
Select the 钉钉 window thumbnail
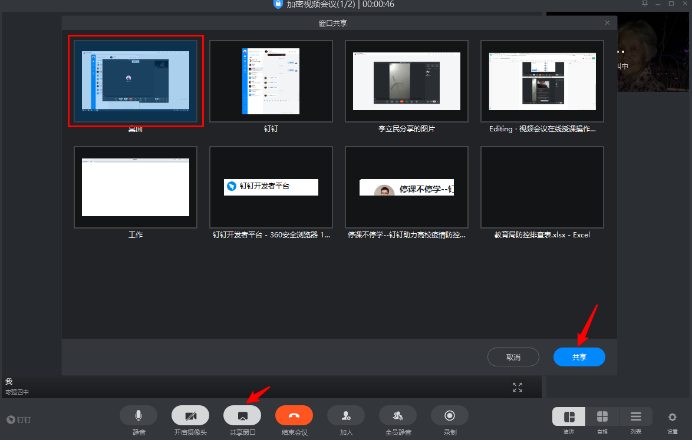click(271, 81)
